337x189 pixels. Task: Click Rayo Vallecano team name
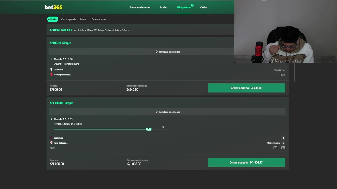[x=61, y=143]
